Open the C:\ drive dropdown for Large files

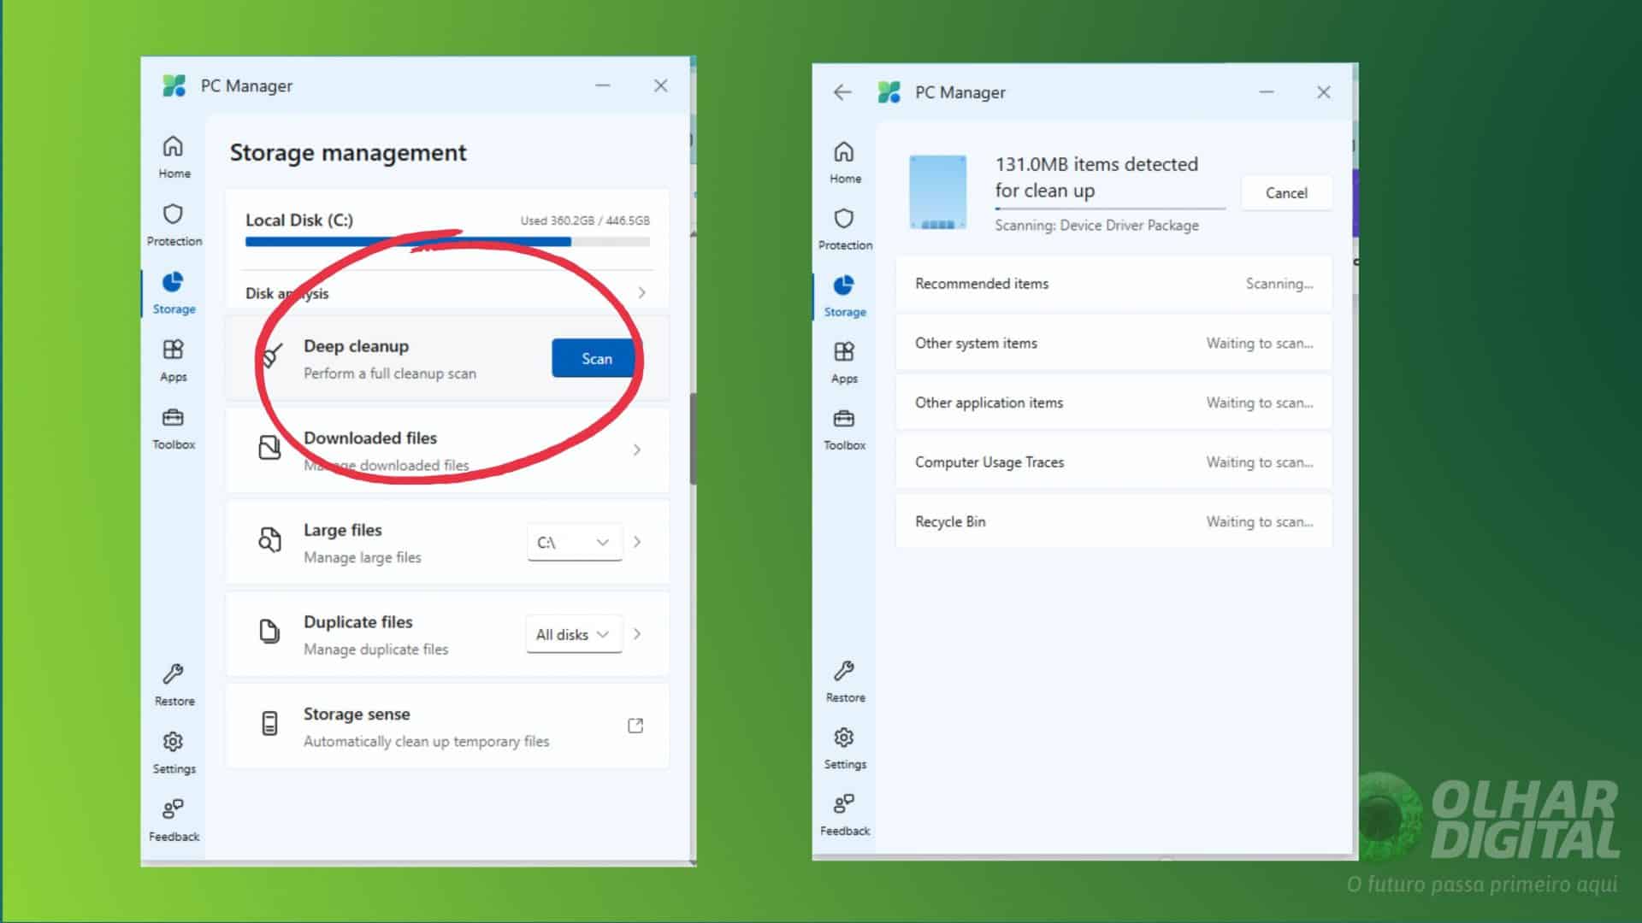pyautogui.click(x=574, y=542)
